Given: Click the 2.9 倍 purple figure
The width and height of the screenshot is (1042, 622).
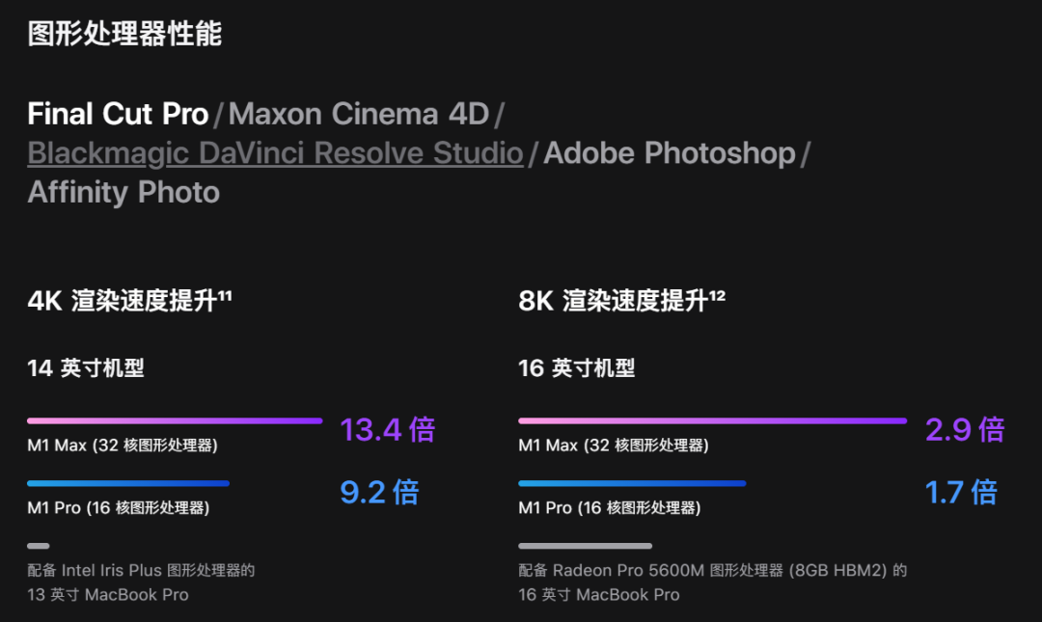Looking at the screenshot, I should 965,429.
